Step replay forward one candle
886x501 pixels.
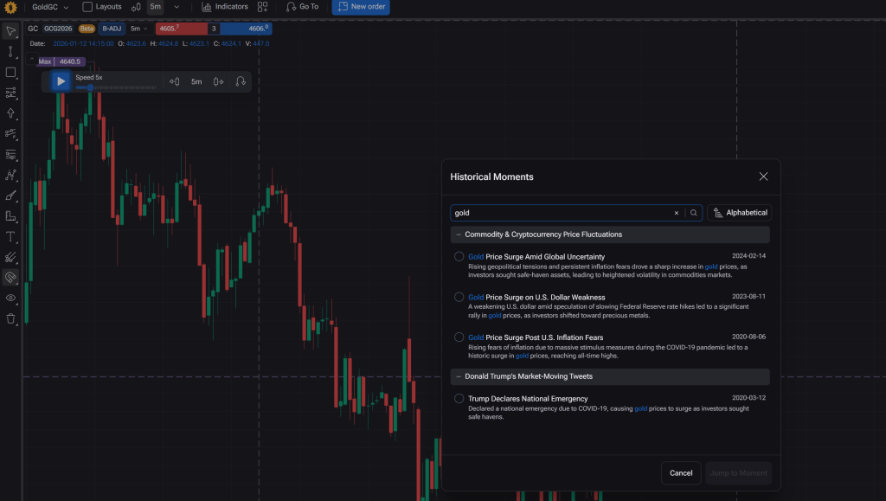[x=218, y=81]
